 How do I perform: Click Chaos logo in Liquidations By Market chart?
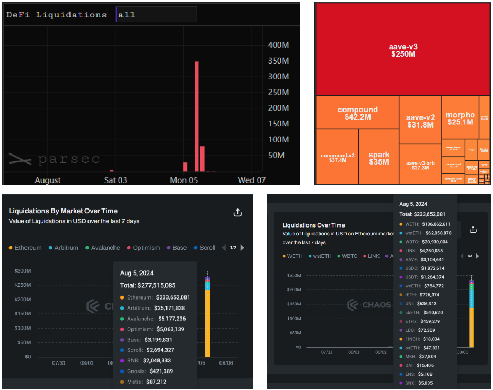tap(98, 306)
